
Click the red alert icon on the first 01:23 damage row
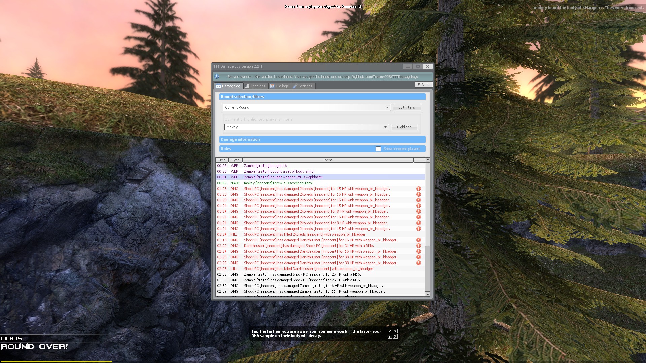tap(419, 189)
